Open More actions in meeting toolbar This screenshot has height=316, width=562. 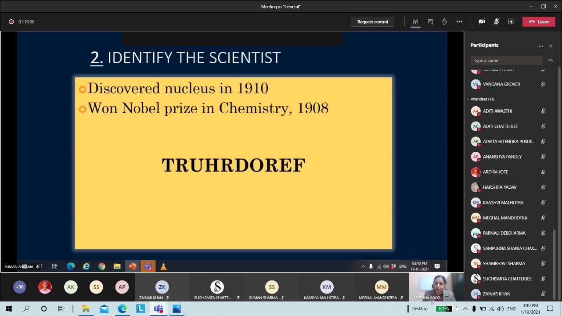459,22
